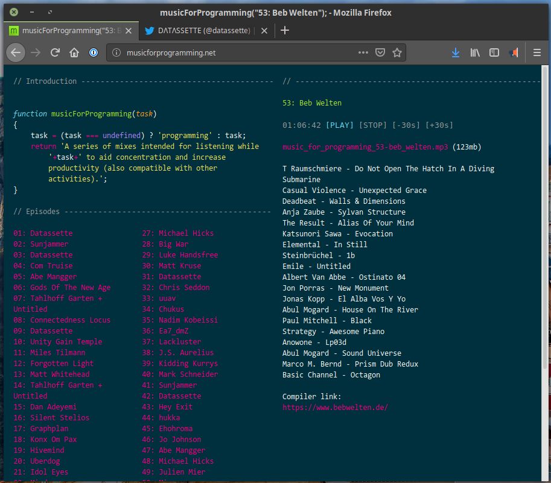
Task: Open the bebwelten.de compiler link
Action: pyautogui.click(x=335, y=407)
